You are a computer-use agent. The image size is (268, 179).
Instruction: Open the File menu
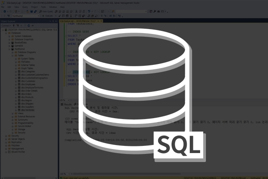[x=3, y=7]
